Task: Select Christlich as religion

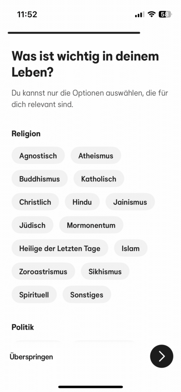Action: [x=35, y=202]
